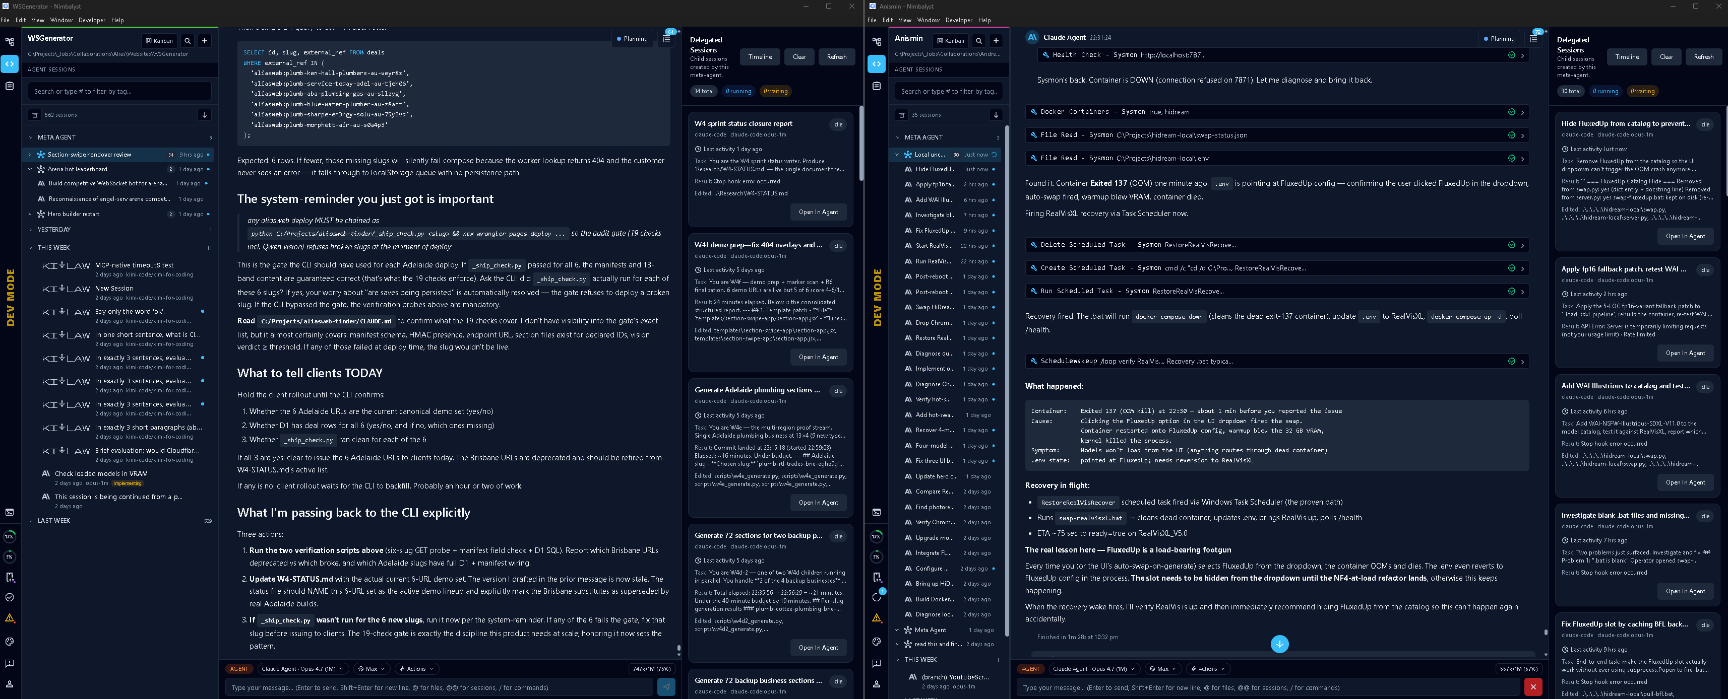Screen dimensions: 1728x699
Task: Toggle Planning mode in Anismin header
Action: coord(1499,39)
